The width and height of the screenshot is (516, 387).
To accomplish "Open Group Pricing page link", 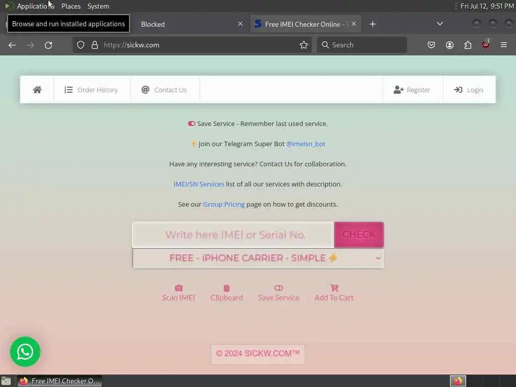I will [224, 205].
